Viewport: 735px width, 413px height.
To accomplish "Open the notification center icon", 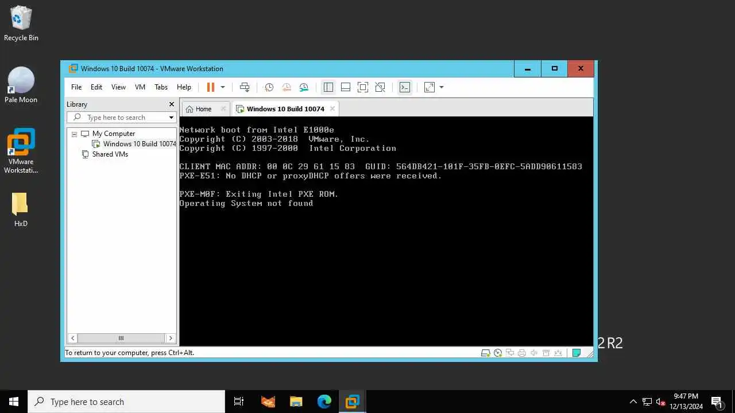I will 717,402.
